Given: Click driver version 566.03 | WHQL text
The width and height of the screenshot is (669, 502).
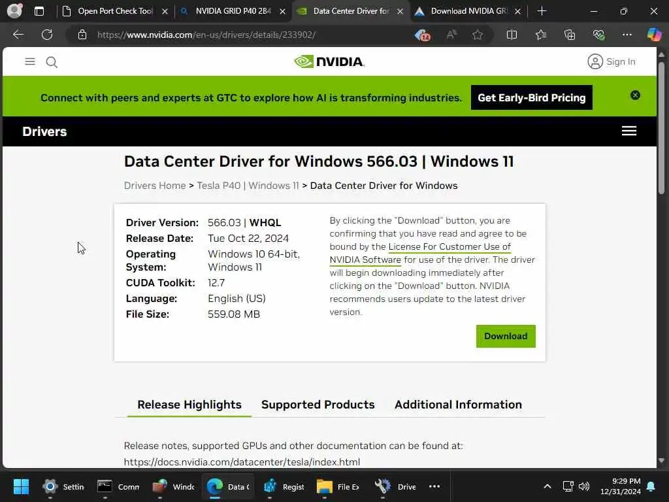Looking at the screenshot, I should [244, 223].
